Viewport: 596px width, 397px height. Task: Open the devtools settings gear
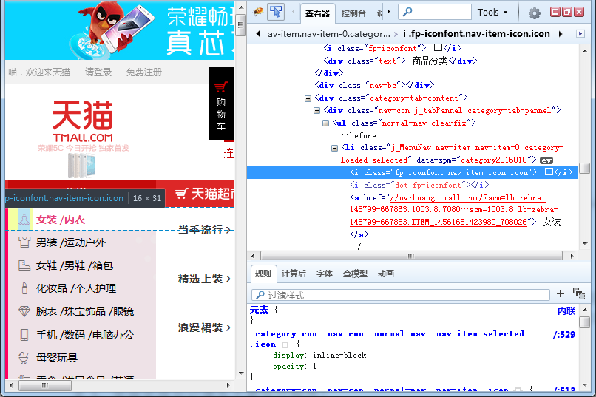click(535, 13)
